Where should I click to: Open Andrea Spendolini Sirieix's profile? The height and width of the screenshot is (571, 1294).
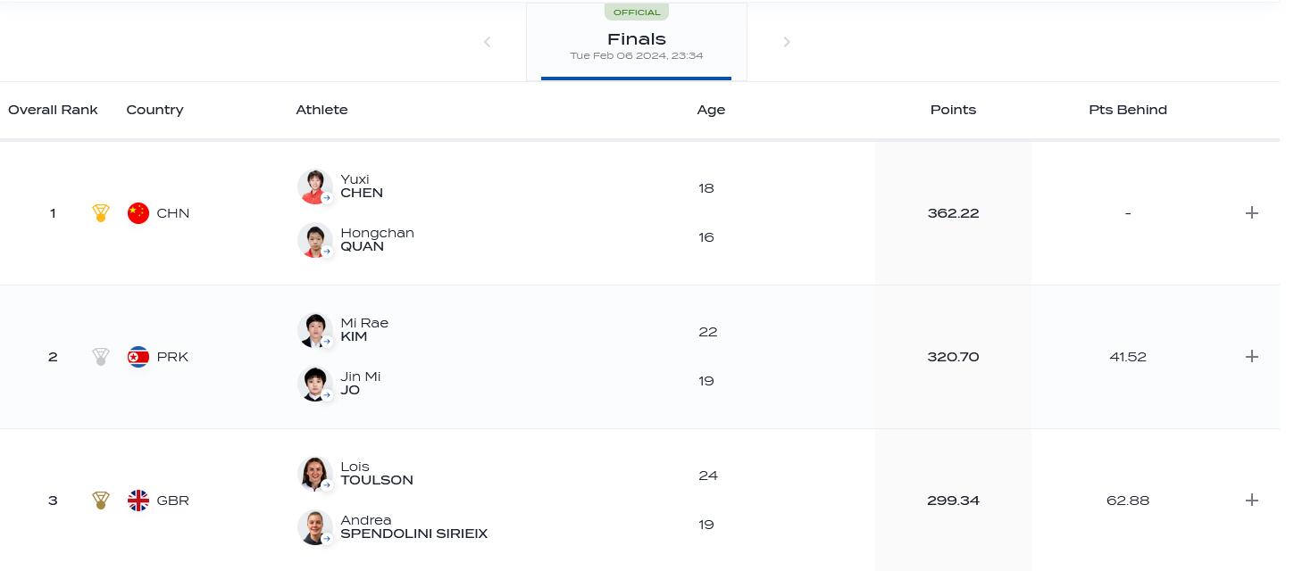(413, 527)
